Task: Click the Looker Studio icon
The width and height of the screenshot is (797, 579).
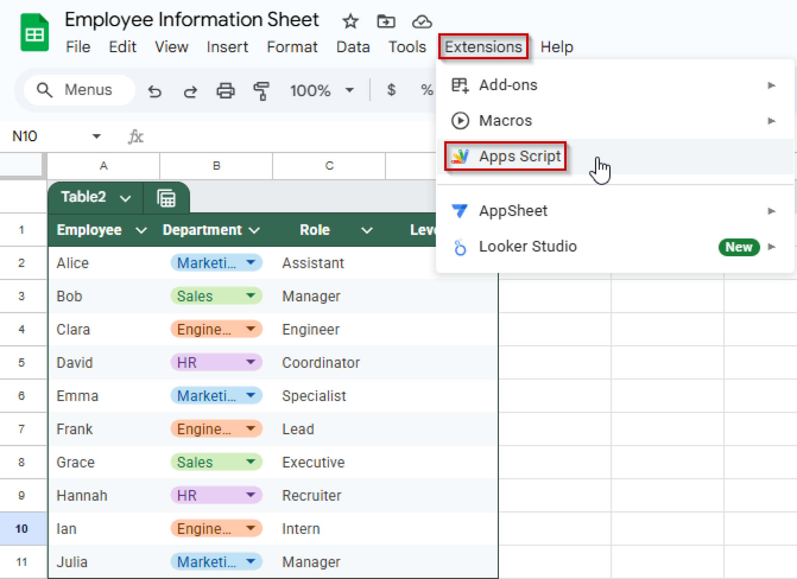Action: click(x=460, y=247)
